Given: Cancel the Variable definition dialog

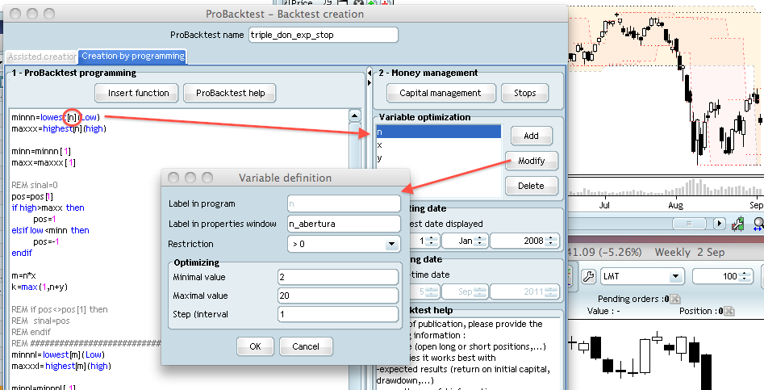Looking at the screenshot, I should point(306,346).
